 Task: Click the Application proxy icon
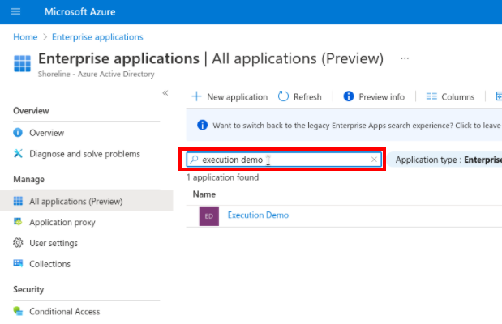click(18, 221)
